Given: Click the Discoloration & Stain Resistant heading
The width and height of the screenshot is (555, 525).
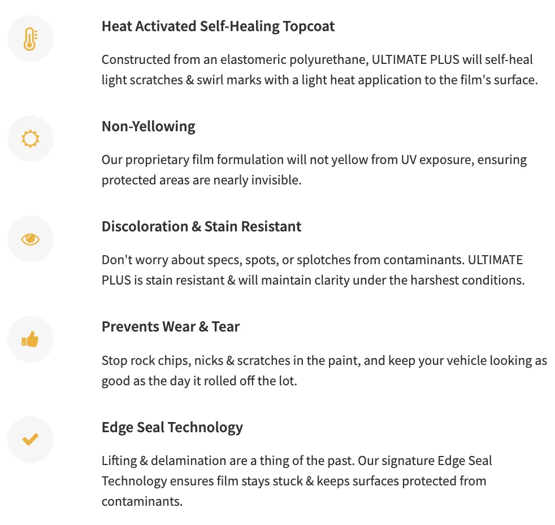Looking at the screenshot, I should point(201,226).
